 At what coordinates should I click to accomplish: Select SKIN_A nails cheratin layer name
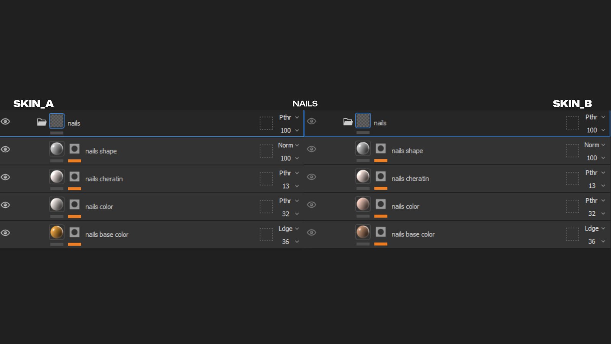tap(104, 179)
